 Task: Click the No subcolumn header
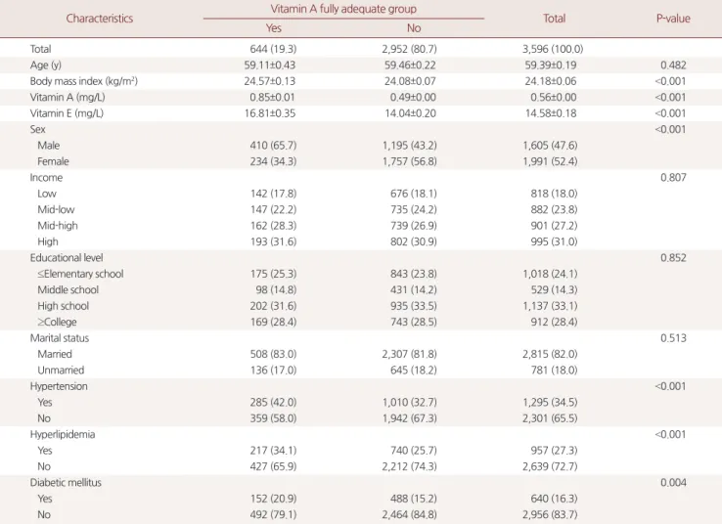click(414, 28)
